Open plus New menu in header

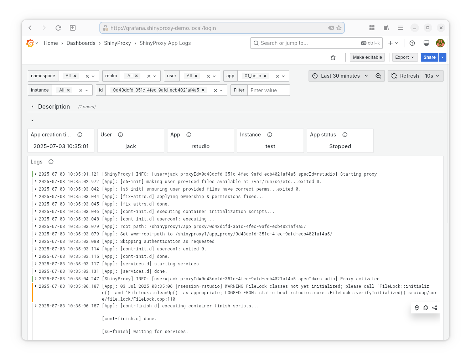pos(393,43)
